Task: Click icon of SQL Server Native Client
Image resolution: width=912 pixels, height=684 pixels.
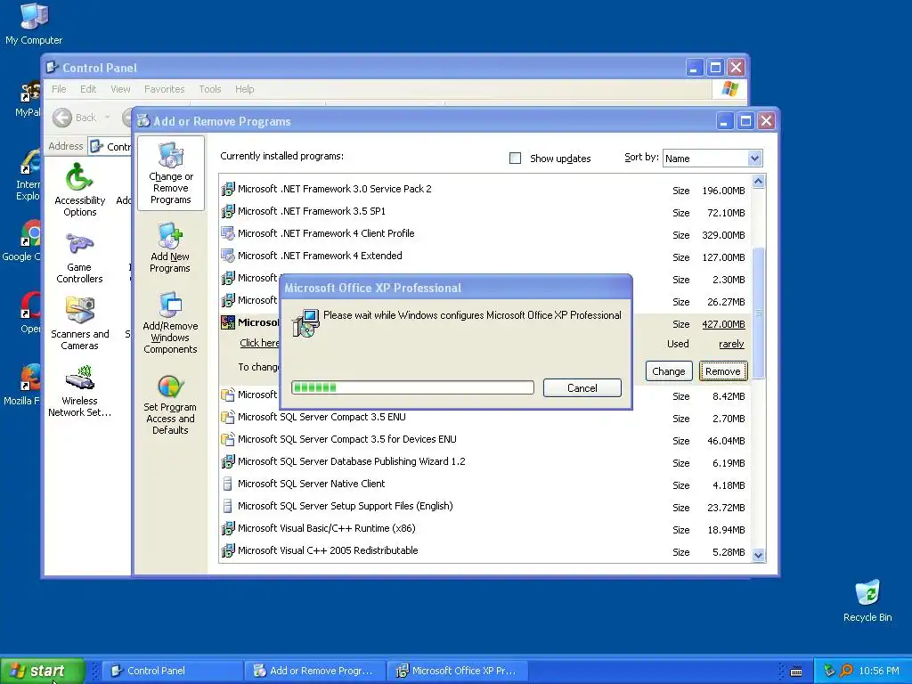Action: tap(228, 484)
